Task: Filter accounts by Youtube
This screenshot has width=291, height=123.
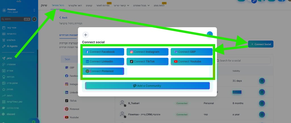Action: click(x=72, y=117)
